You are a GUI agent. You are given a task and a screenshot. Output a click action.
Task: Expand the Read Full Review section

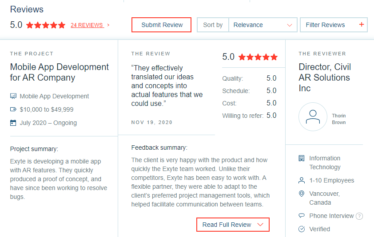tap(233, 225)
